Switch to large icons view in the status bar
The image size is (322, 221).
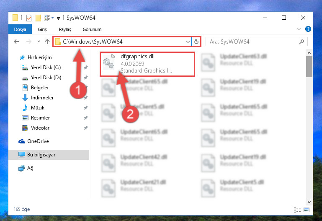(307, 210)
